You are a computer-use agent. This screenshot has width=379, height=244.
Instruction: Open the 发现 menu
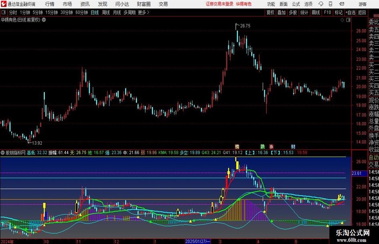pyautogui.click(x=103, y=4)
